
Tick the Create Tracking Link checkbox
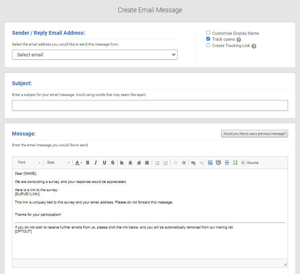[x=208, y=45]
